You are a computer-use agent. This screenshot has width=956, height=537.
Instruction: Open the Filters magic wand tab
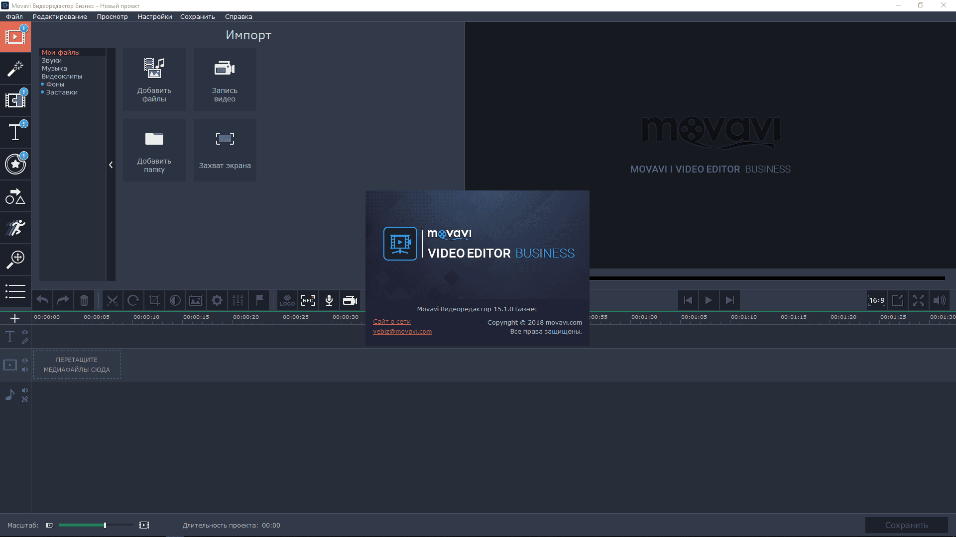(x=15, y=69)
